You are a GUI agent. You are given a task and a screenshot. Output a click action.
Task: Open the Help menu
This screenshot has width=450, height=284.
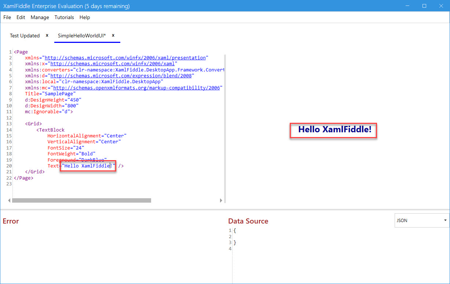[x=85, y=17]
